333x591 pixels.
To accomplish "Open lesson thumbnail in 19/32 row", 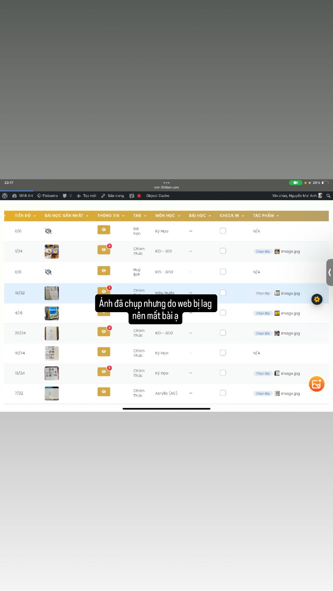I will click(x=52, y=293).
